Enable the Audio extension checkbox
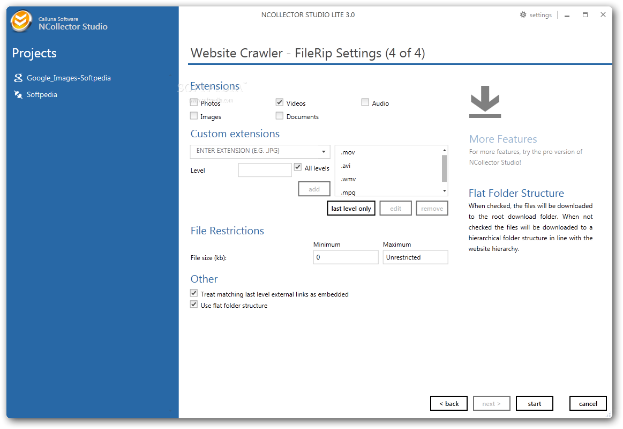This screenshot has height=429, width=623. 365,102
